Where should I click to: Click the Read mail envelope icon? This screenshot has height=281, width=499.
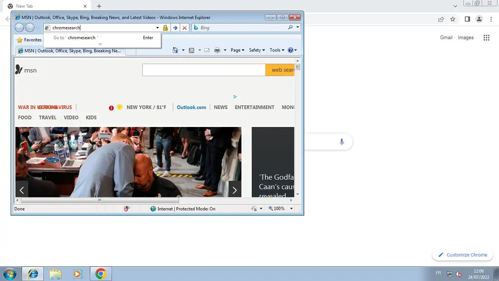pos(207,50)
